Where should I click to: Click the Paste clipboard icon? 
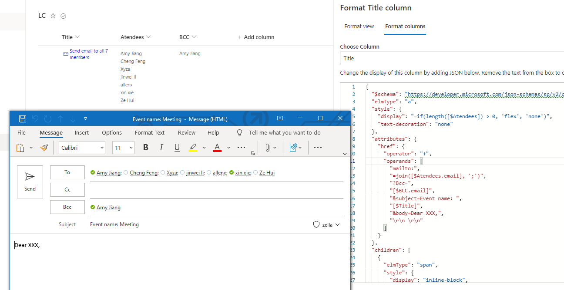pos(20,148)
